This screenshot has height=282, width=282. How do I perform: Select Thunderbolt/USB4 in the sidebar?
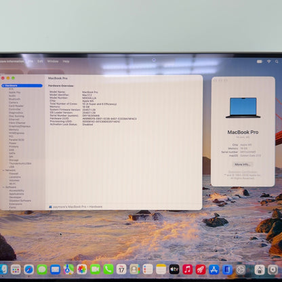click(20, 163)
